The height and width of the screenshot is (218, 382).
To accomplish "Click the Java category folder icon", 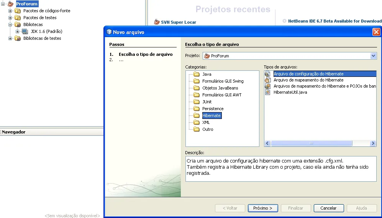I will [x=197, y=74].
